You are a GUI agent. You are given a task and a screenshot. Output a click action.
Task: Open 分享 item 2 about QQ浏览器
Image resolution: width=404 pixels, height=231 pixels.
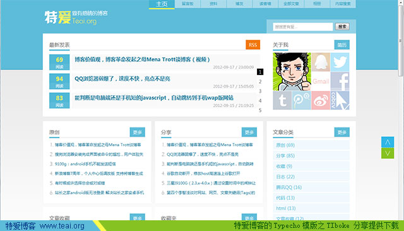coord(203,154)
